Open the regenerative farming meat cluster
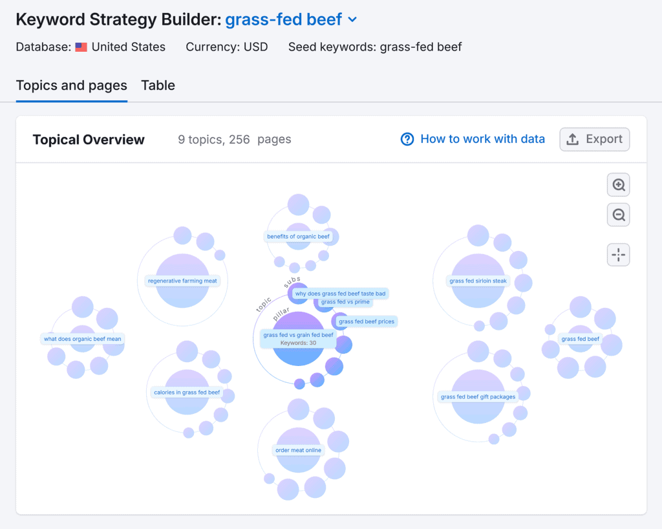 [x=183, y=281]
